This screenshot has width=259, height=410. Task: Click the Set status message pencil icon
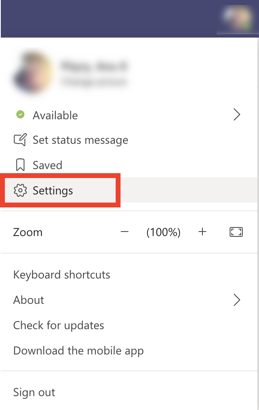click(20, 140)
